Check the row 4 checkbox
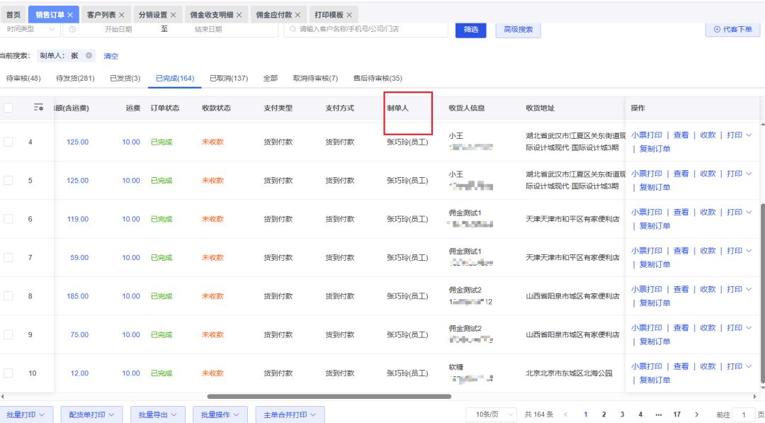 click(8, 142)
